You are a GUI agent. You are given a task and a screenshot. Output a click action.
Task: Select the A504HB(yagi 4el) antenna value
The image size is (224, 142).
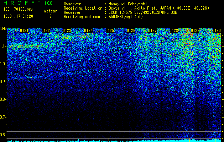click(126, 17)
